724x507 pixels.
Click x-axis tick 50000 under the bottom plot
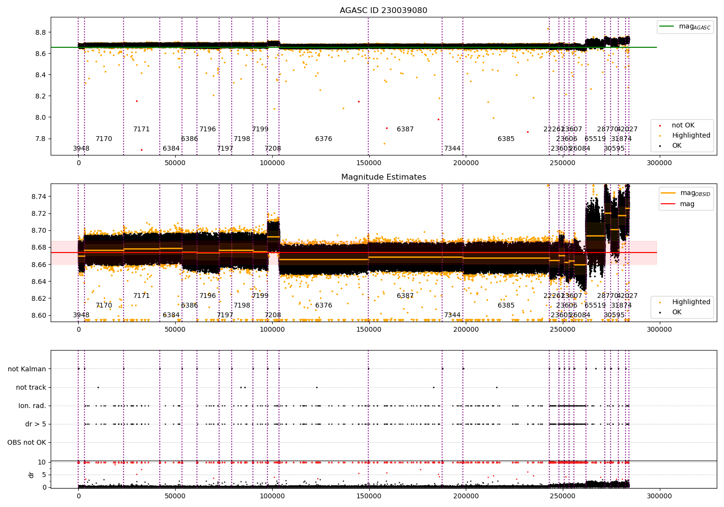pyautogui.click(x=175, y=496)
